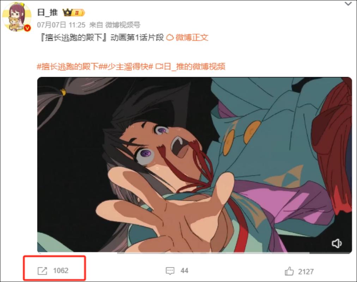The width and height of the screenshot is (357, 282).
Task: Play the anime video thumbnail
Action: (194, 164)
